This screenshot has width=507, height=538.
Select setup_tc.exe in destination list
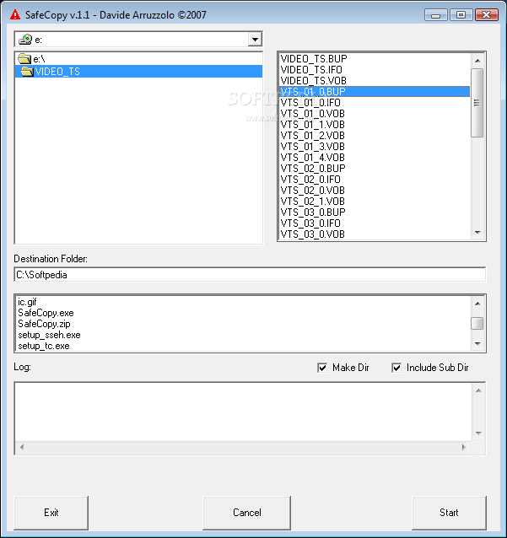click(x=243, y=346)
